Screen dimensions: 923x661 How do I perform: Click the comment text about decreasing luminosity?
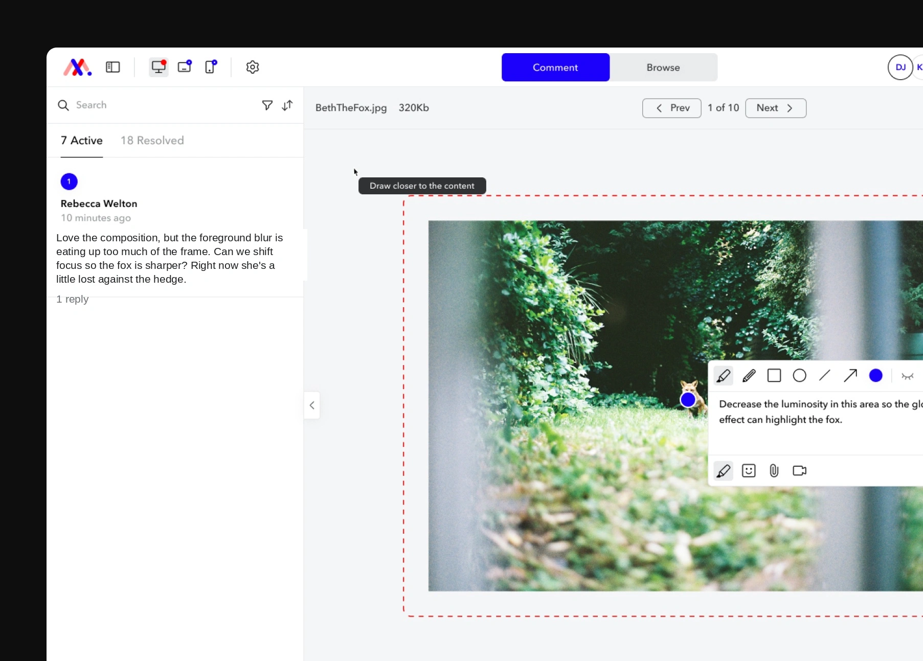(820, 412)
